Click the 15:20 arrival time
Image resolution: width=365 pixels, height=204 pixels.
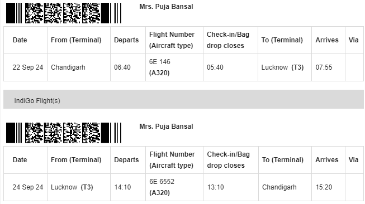click(324, 187)
